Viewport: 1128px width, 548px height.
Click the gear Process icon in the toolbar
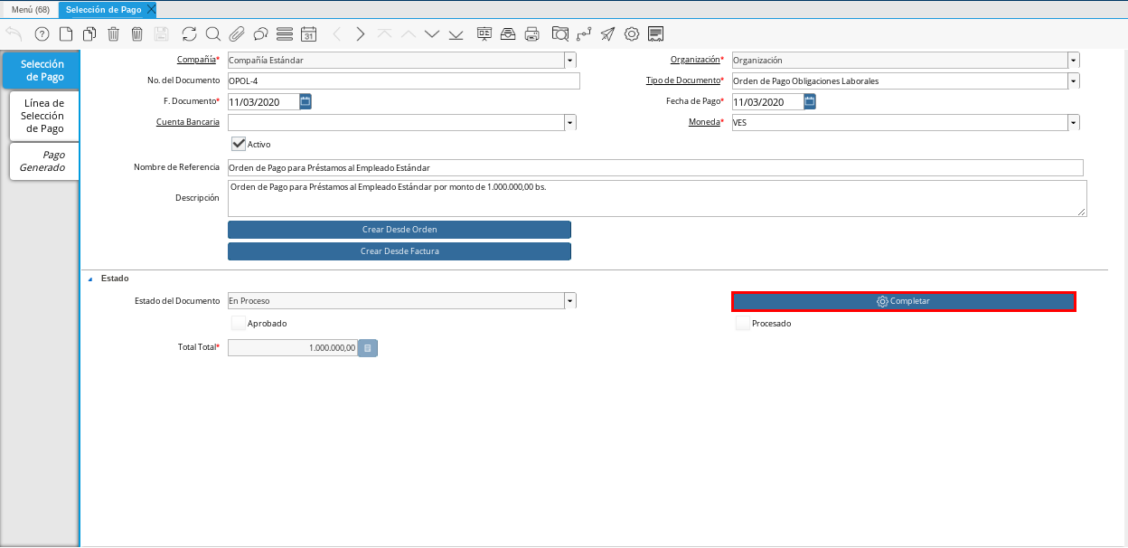(x=632, y=34)
